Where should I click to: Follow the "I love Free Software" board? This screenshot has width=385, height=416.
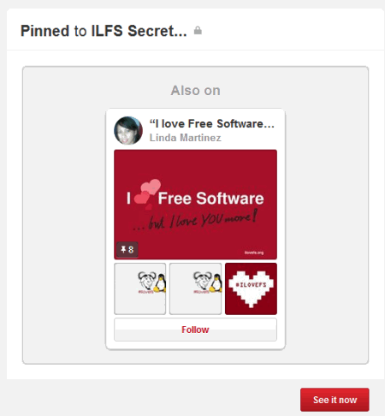click(195, 330)
